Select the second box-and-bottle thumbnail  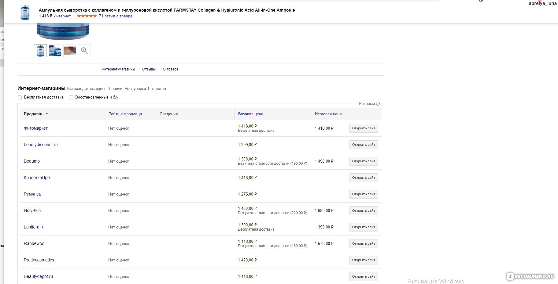(55, 51)
